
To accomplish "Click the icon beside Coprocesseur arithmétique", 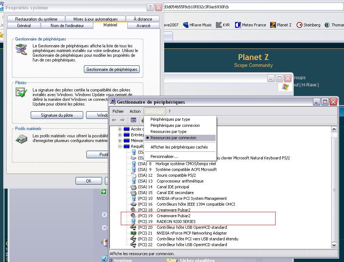I will [x=133, y=181].
